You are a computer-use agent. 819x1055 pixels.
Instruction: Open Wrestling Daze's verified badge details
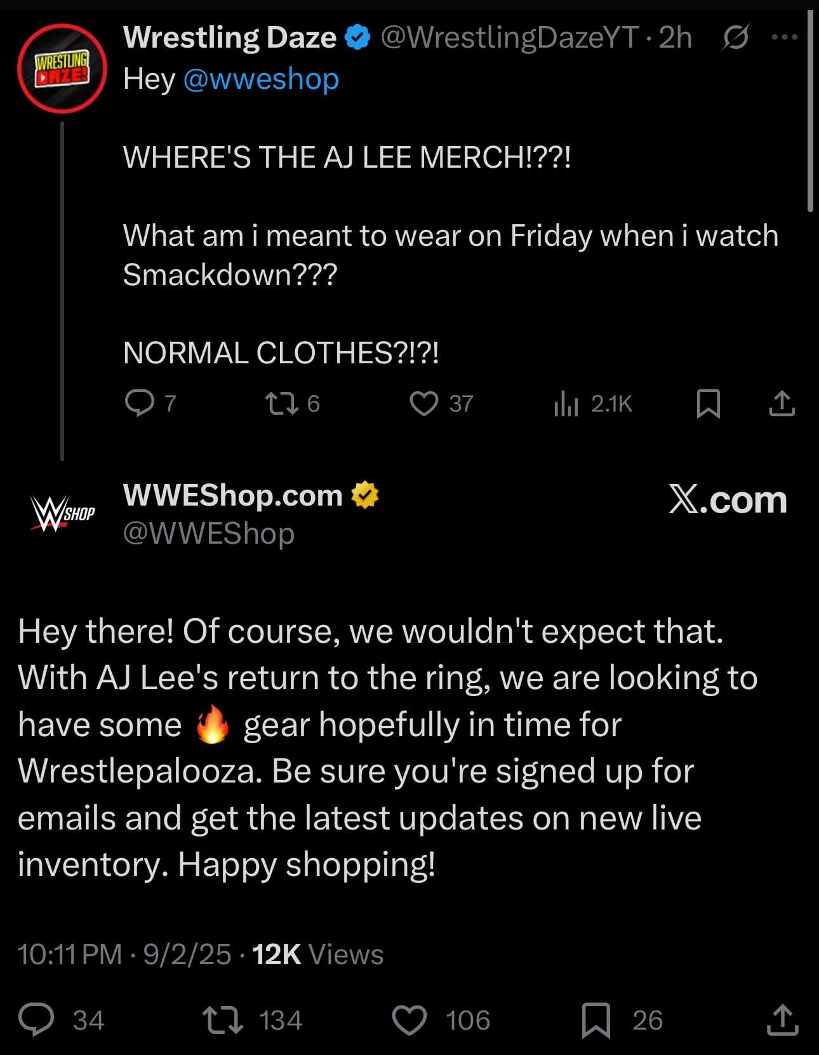tap(356, 37)
